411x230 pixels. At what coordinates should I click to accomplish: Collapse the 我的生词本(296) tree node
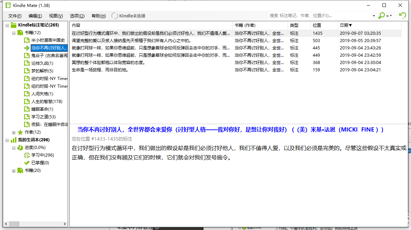7,140
